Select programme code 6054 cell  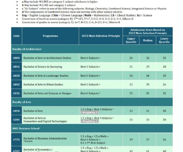coord(16,111)
